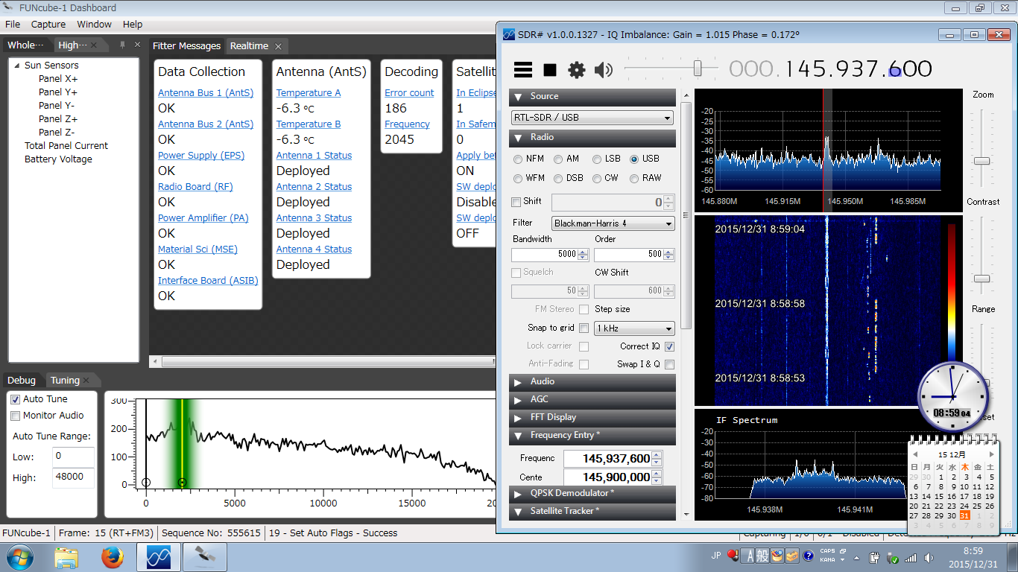This screenshot has height=572, width=1018.
Task: Open File Explorer from the taskbar
Action: tap(66, 557)
